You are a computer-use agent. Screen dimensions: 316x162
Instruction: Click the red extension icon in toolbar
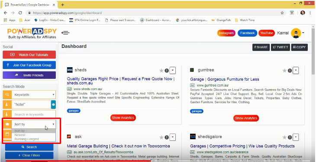292,13
